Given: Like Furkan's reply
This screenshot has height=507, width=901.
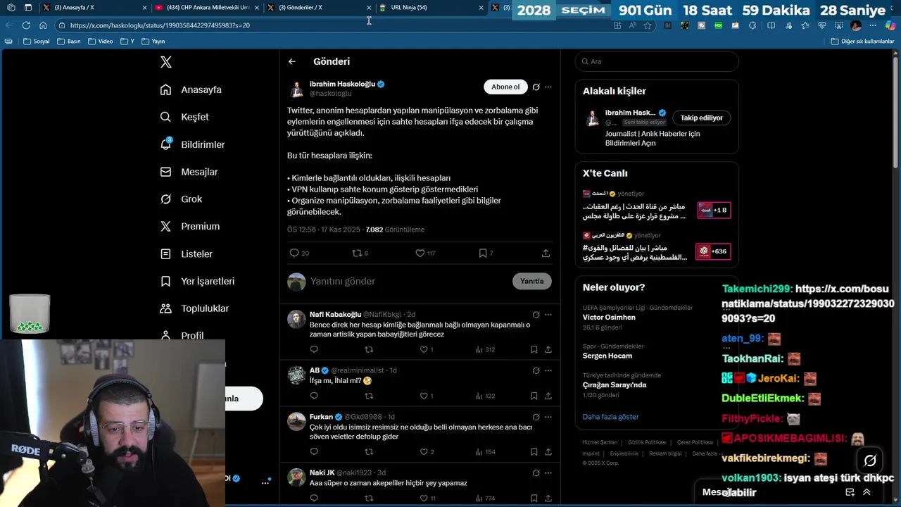Looking at the screenshot, I should point(424,451).
